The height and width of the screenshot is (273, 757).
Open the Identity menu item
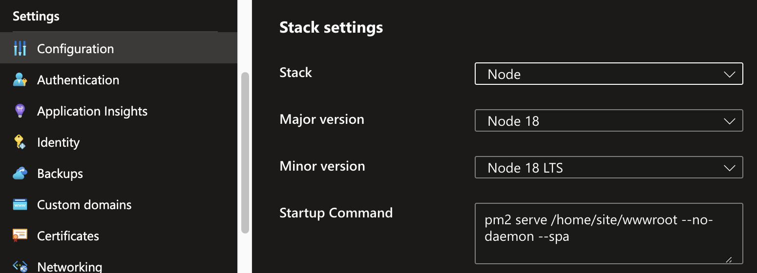point(58,142)
